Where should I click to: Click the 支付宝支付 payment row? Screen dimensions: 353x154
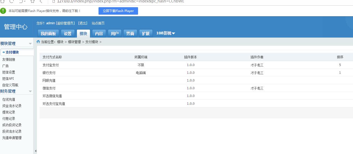tap(51, 65)
